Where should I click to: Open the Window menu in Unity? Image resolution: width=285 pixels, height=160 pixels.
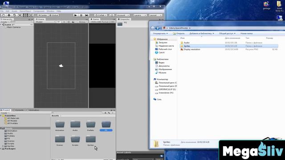pos(50,11)
